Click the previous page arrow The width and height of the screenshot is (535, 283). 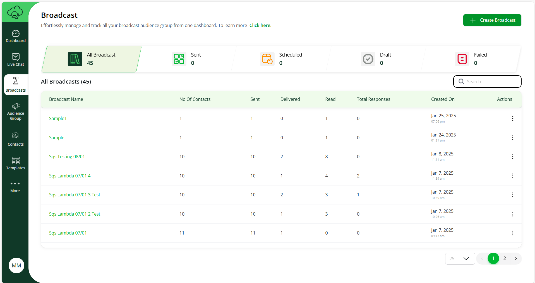482,258
